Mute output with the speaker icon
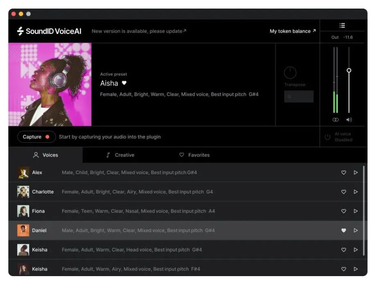 click(349, 120)
